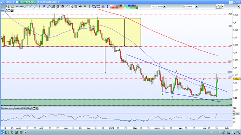Screen dimensions: 241x135
Task: Close the Prix price panel
Action: [x=12, y=11]
